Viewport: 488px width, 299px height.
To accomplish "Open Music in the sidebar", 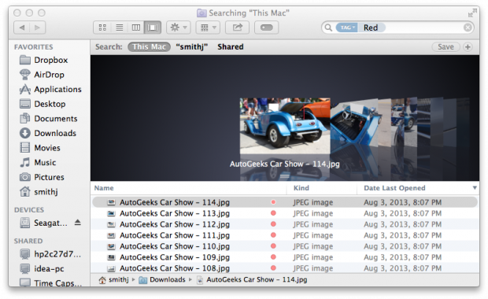I will (x=38, y=162).
